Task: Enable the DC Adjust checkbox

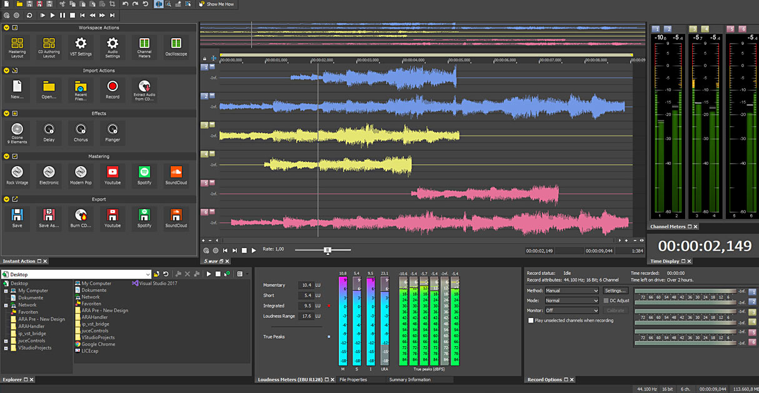Action: (606, 301)
